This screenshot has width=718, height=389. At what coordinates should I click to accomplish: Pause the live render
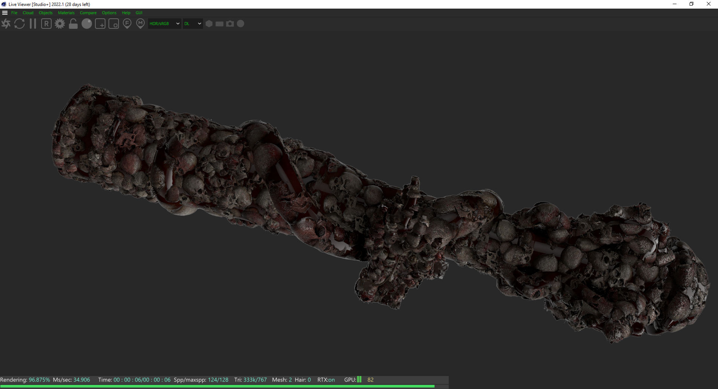pos(33,24)
